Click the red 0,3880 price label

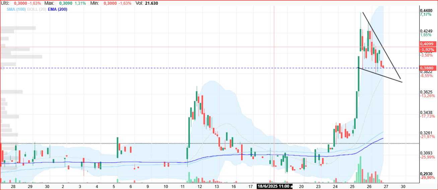pos(427,68)
